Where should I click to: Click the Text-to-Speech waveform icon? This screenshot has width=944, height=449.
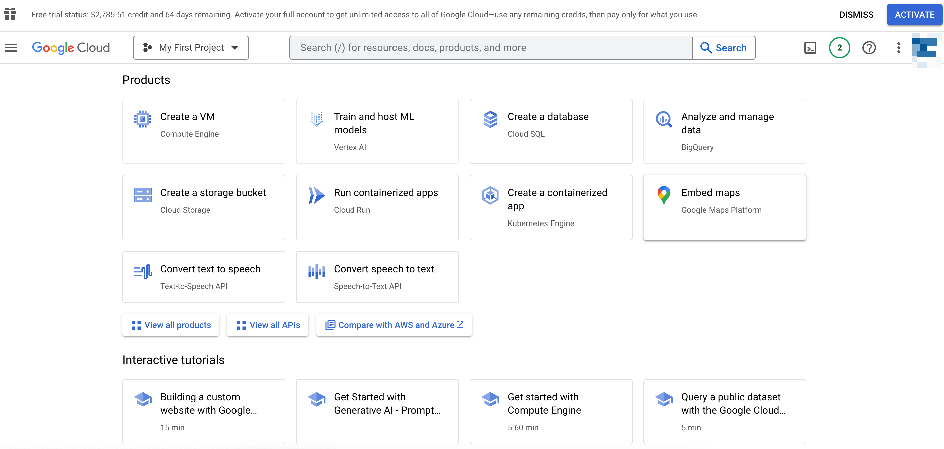[143, 271]
